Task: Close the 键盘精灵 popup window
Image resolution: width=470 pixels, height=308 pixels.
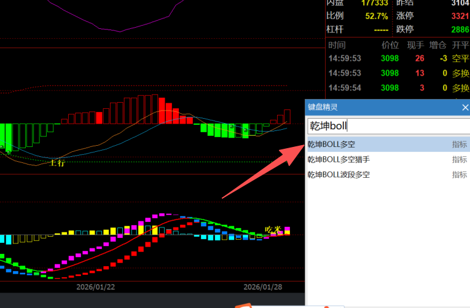Action: pyautogui.click(x=464, y=107)
